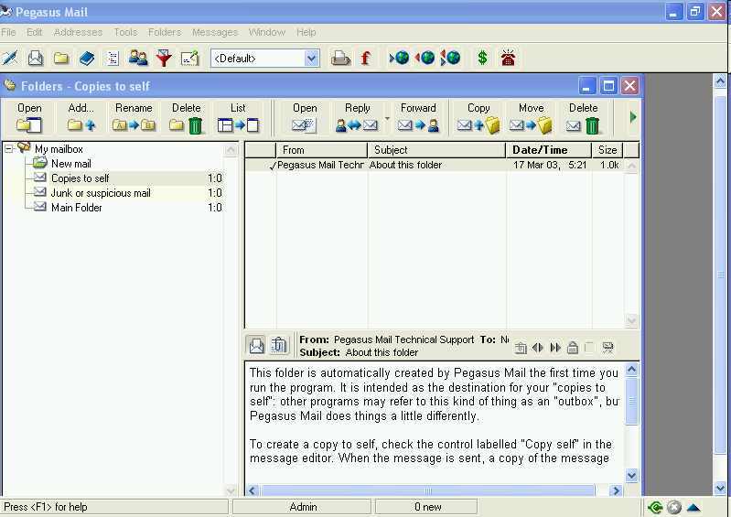
Task: Open the Edit menu
Action: pyautogui.click(x=35, y=32)
